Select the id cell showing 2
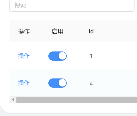Viewport: 137px width, 116px height. tap(91, 83)
